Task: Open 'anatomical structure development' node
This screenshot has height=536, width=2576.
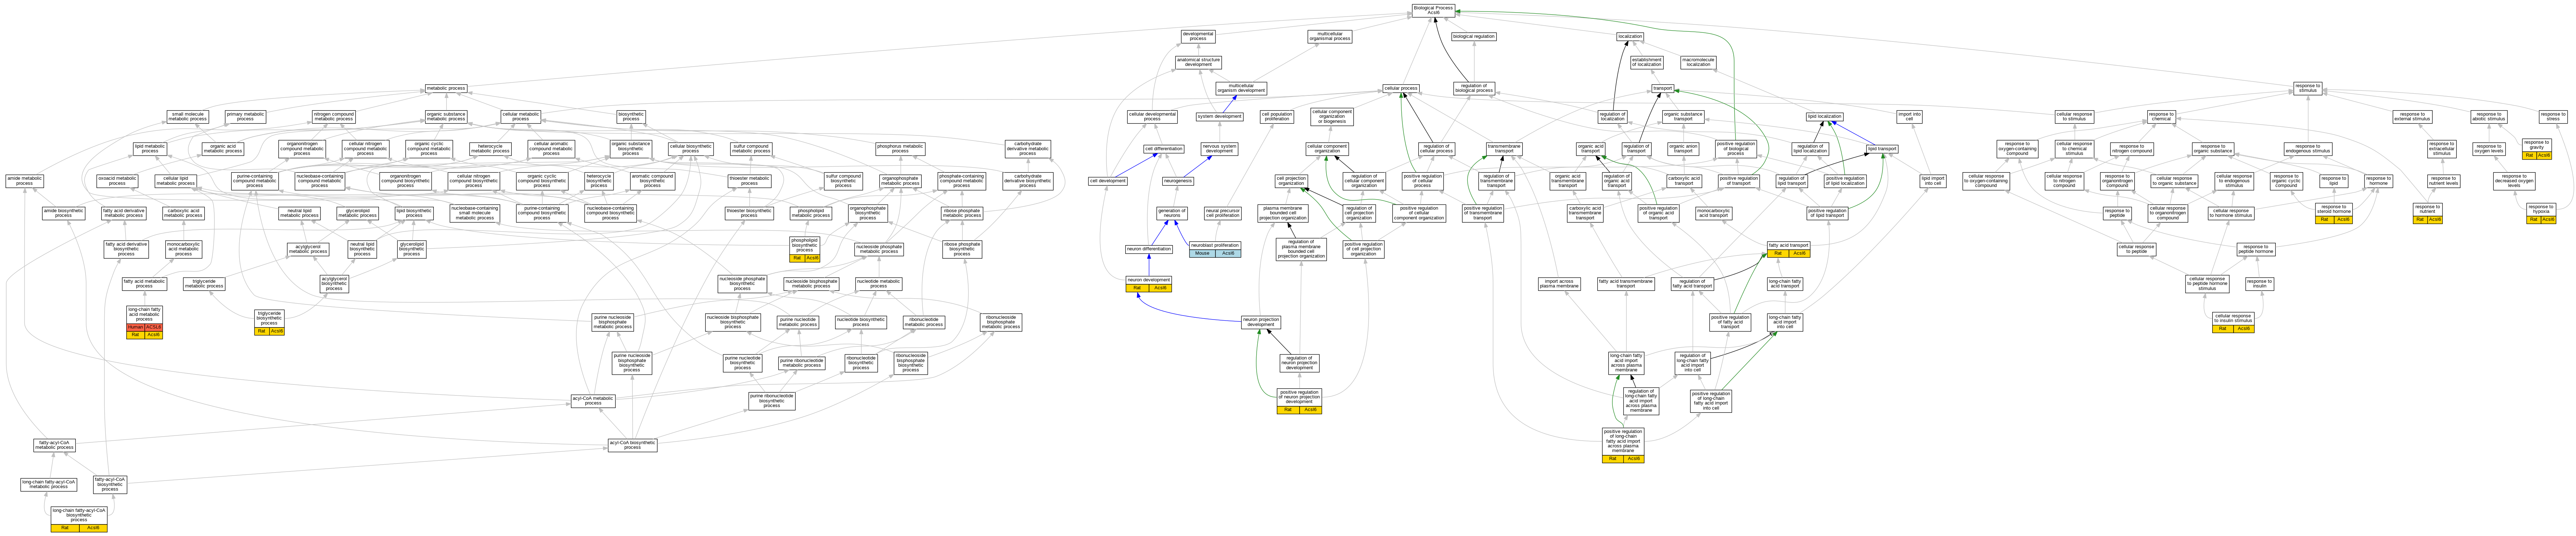Action: (x=1199, y=62)
